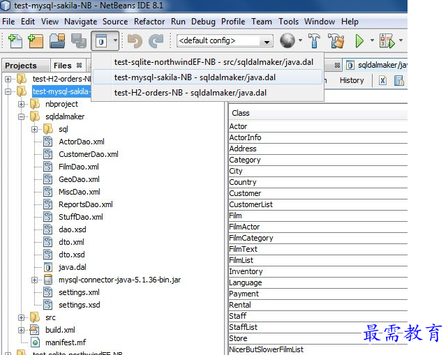
Task: Select GeoDao.xml file
Action: (79, 179)
